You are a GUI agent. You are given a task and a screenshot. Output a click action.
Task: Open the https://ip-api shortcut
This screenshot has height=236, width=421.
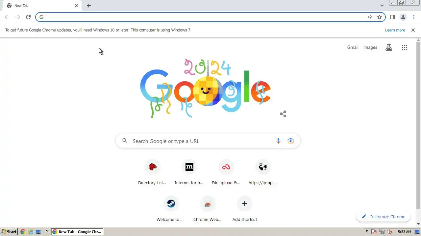[263, 173]
